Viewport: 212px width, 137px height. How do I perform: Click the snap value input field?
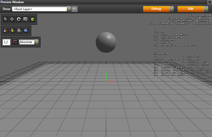(6, 42)
